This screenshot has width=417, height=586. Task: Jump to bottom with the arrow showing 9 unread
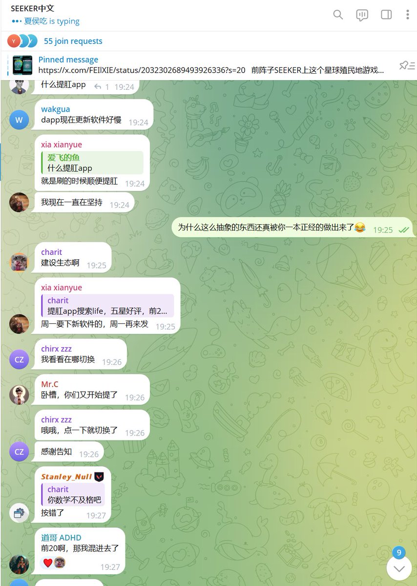coord(399,568)
